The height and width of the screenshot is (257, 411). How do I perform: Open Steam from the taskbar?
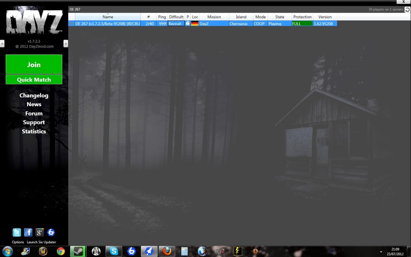pyautogui.click(x=78, y=251)
